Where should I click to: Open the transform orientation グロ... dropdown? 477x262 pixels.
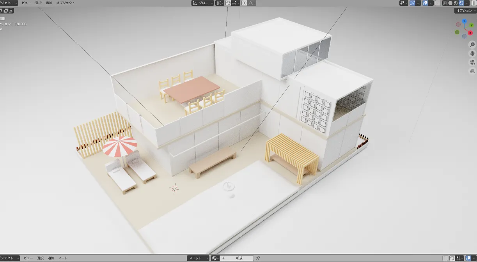point(202,3)
